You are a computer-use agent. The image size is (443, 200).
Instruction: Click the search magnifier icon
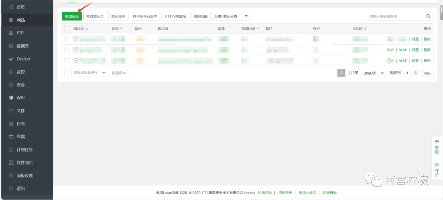[428, 16]
